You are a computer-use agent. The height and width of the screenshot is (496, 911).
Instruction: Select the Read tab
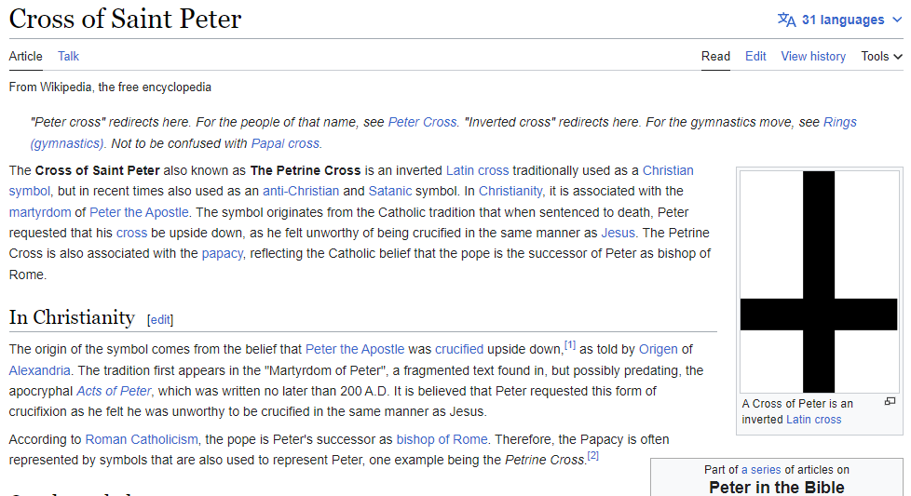click(715, 56)
